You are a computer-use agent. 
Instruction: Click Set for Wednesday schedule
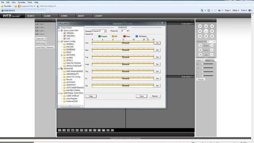tap(157, 64)
